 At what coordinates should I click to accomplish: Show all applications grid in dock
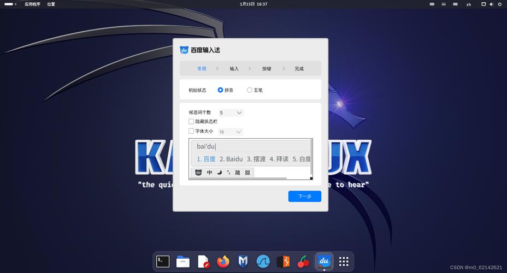[x=344, y=262]
